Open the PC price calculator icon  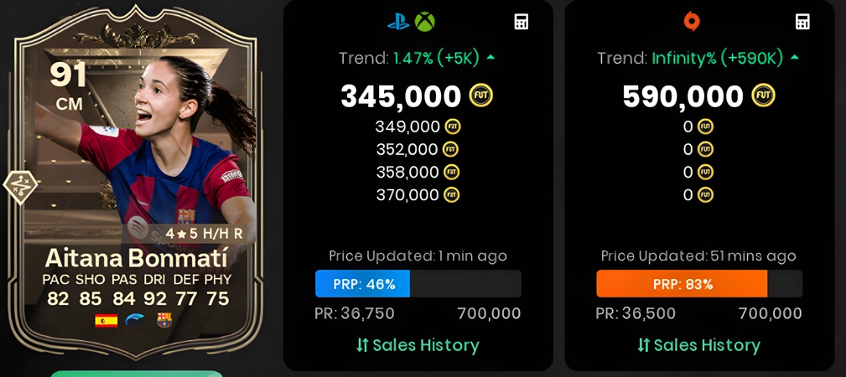(x=802, y=22)
